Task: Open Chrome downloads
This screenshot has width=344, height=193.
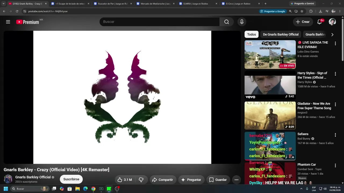Action: pos(320,11)
